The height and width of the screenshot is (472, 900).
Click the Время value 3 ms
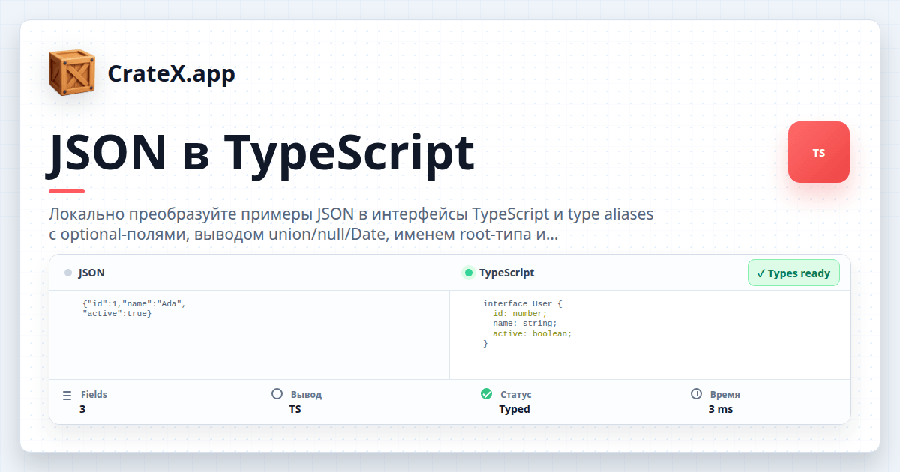(x=721, y=409)
